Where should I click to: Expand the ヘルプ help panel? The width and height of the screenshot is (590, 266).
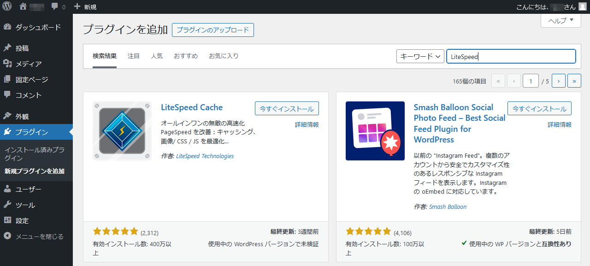click(x=561, y=21)
